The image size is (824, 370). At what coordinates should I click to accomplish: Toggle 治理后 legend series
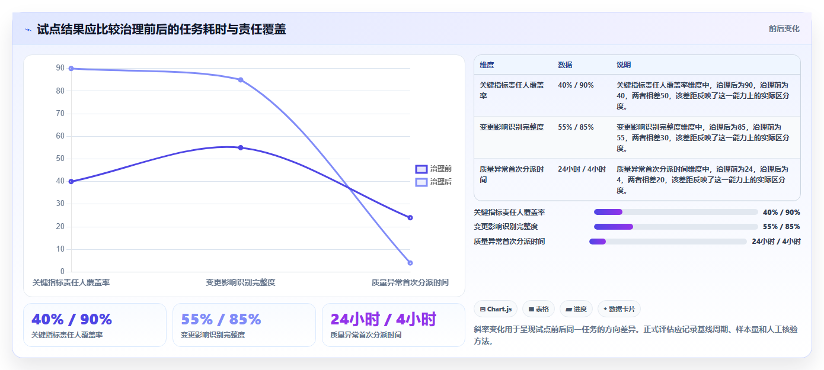coord(433,182)
